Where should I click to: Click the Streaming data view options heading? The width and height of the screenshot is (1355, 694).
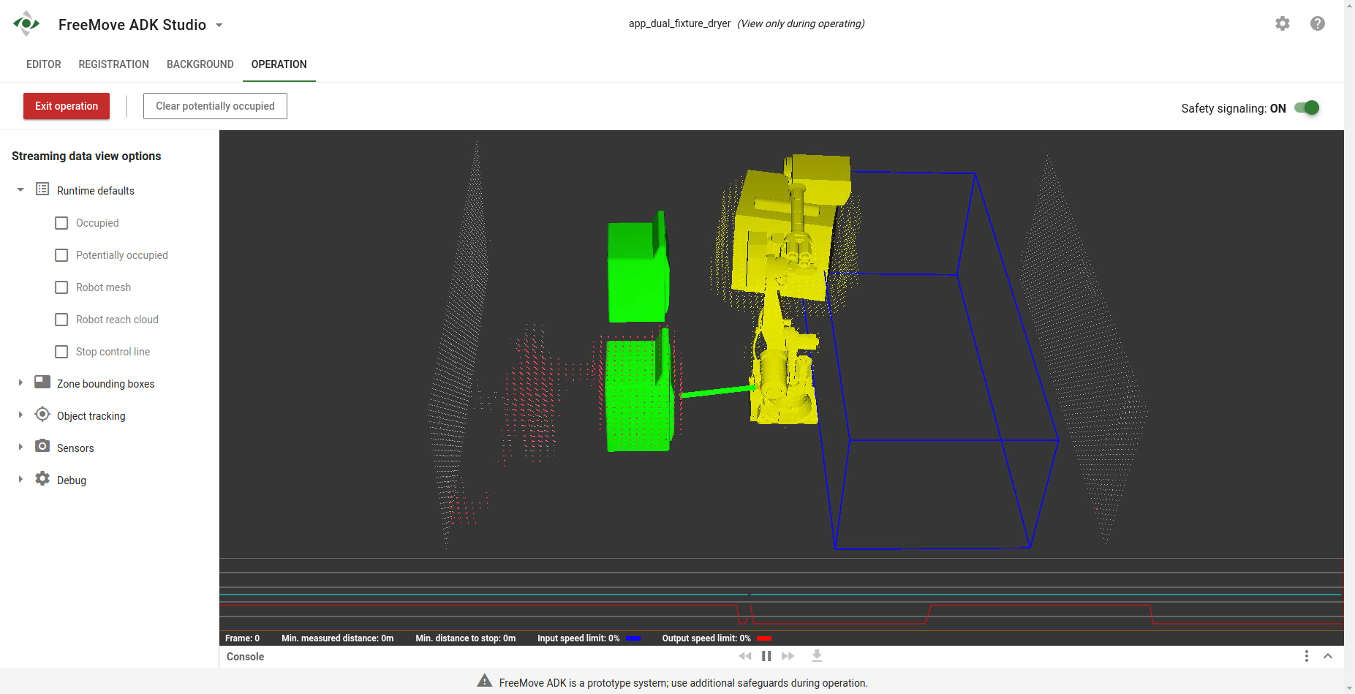[86, 156]
